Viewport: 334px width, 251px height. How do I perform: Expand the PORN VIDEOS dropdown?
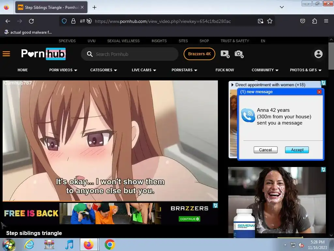tap(63, 70)
